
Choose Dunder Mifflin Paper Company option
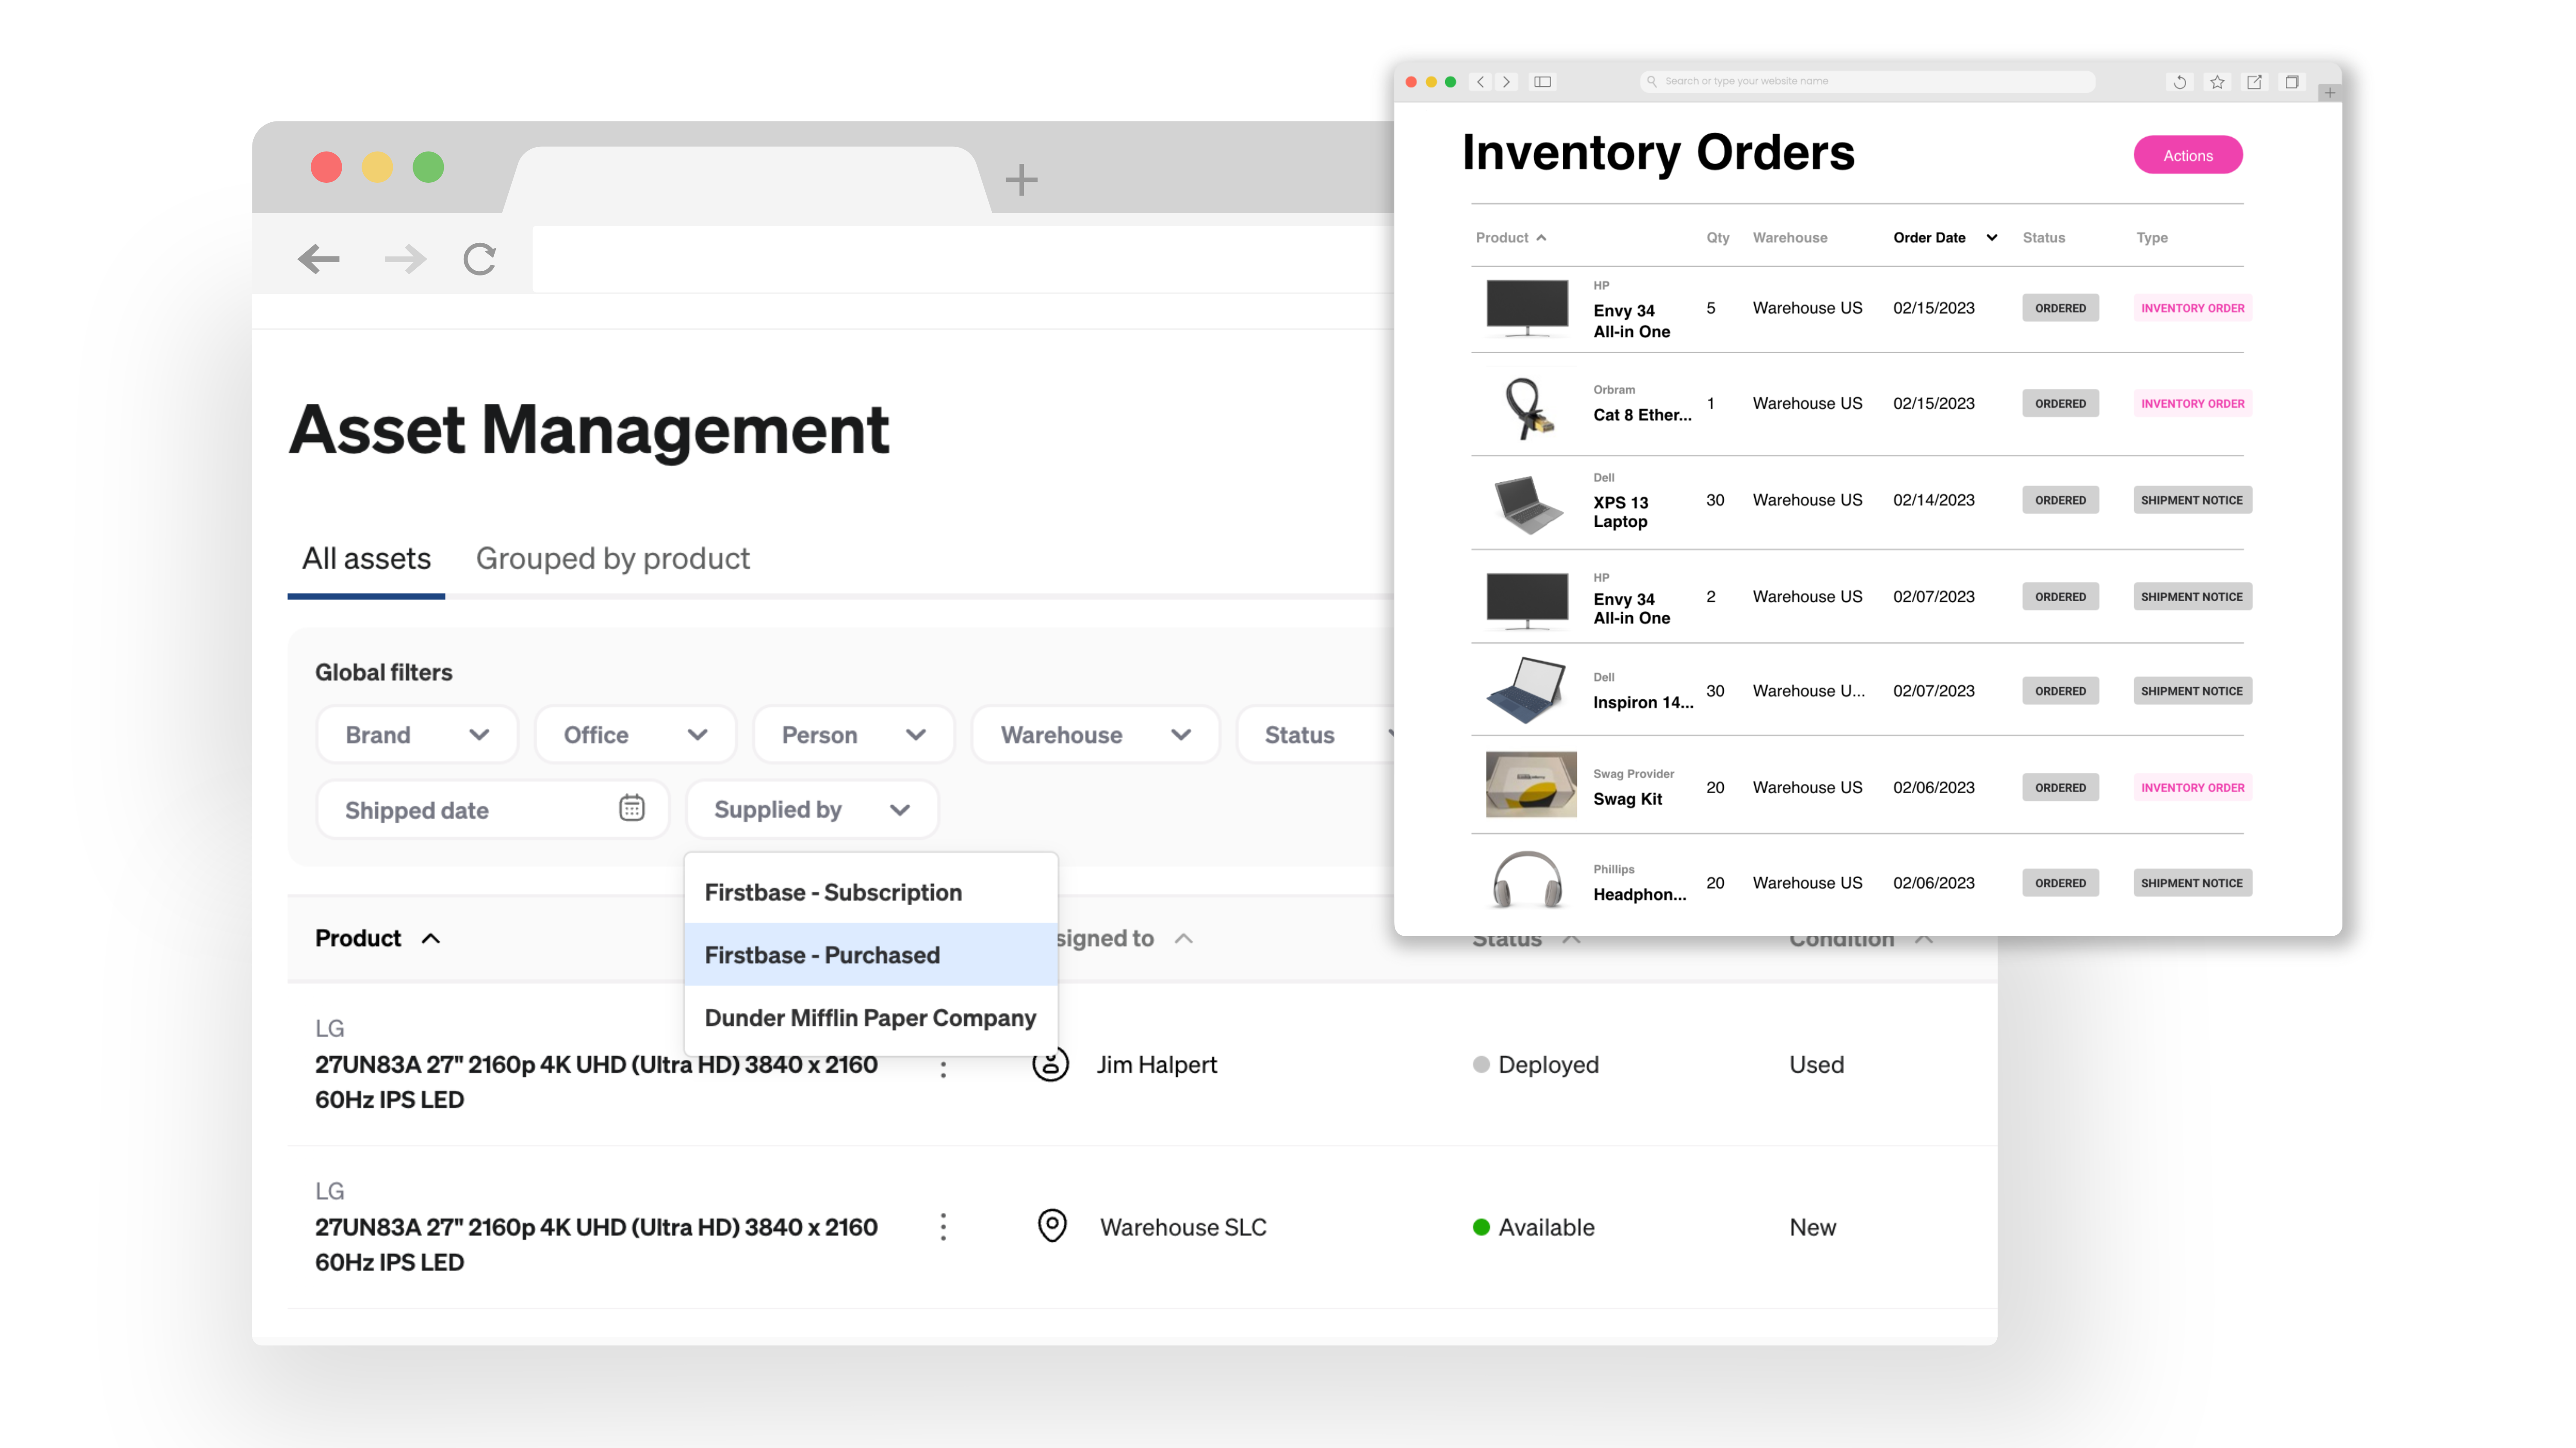point(870,1018)
